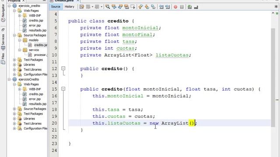Viewport: 280px width, 157px height.
Task: Click the Forward navigation icon in editor toolbar
Action: [97, 7]
